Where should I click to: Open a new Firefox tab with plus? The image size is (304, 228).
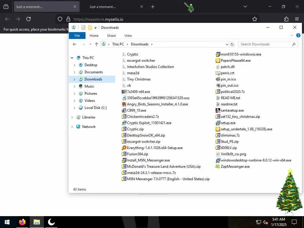(x=153, y=7)
